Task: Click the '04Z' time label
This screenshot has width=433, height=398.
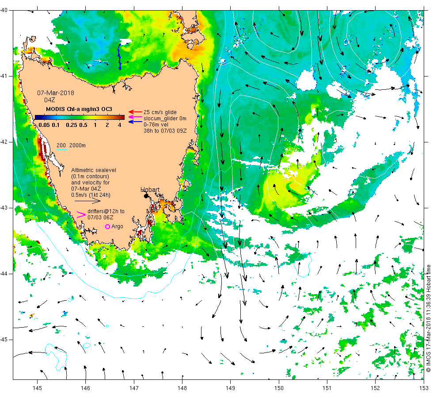Action: pos(49,100)
